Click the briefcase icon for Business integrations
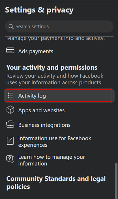 10,124
